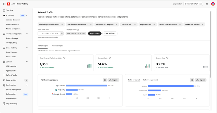Show info for Consent Rate

pos(110,58)
